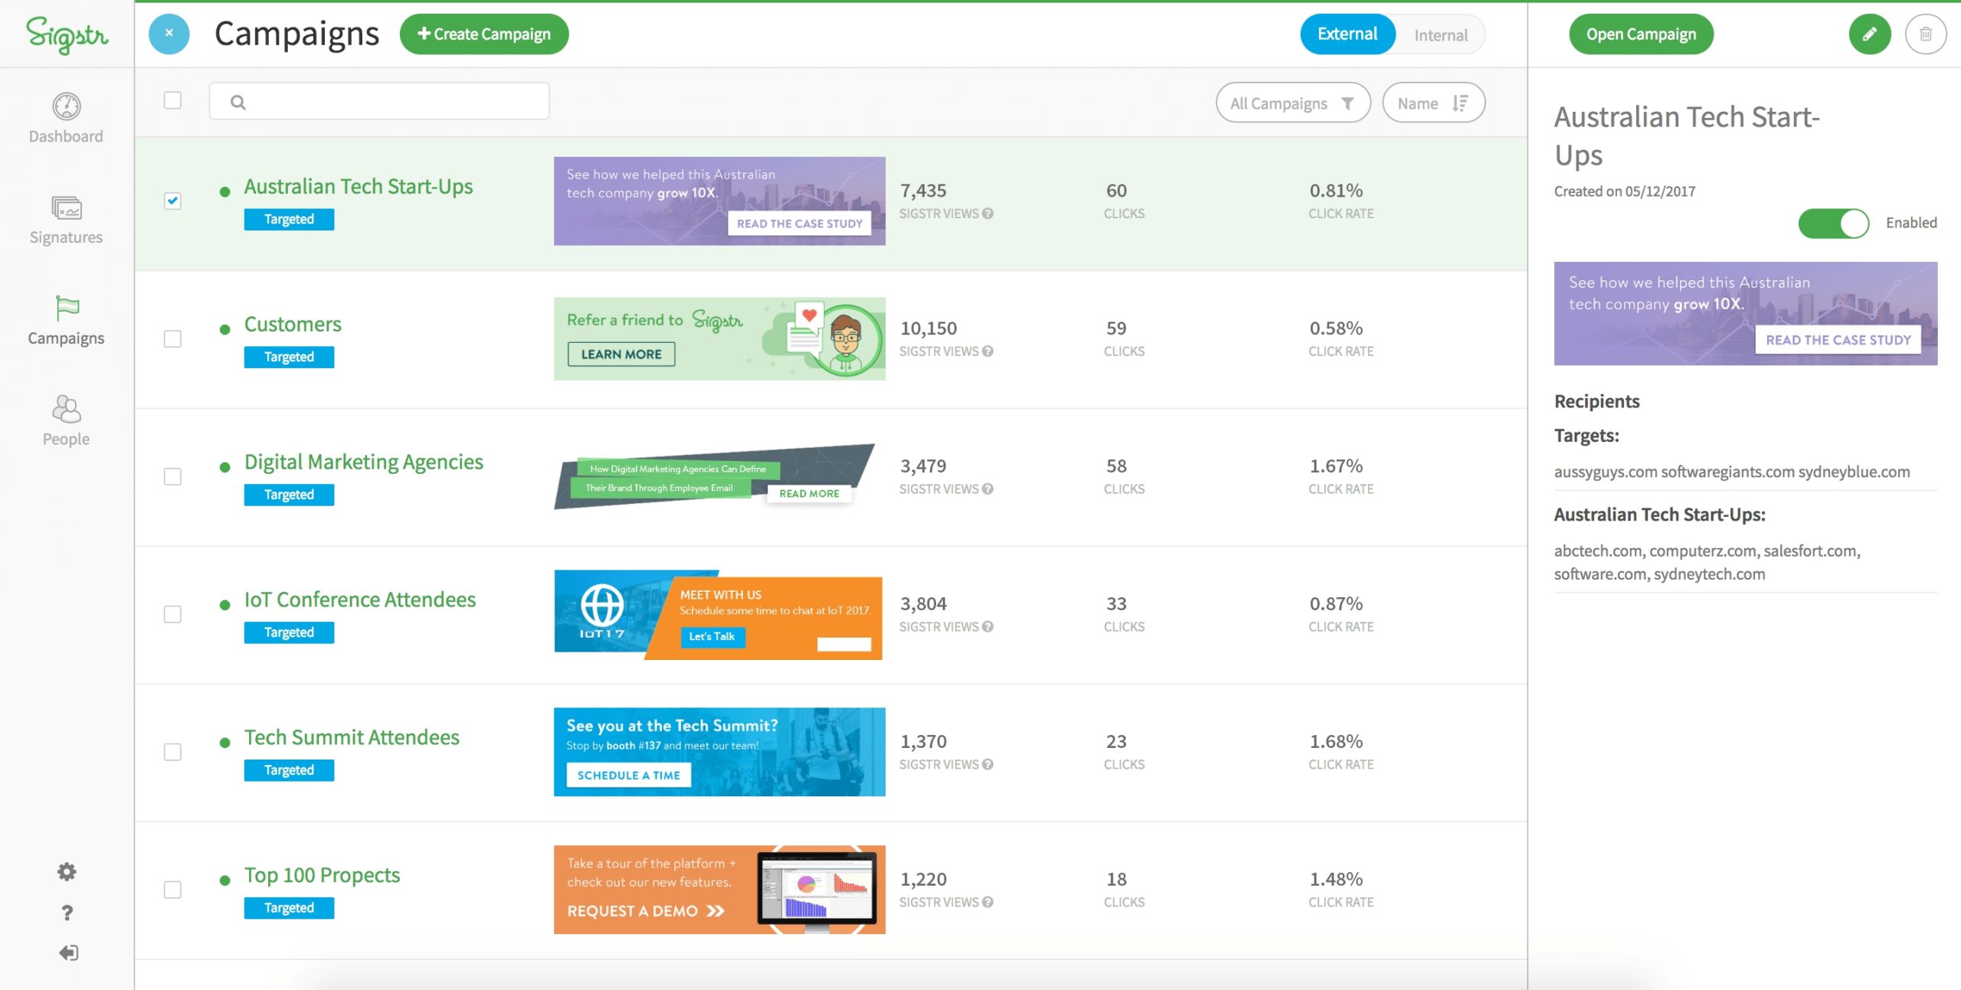Click the sort order icon next to Name
Screen dimensions: 1961x990
tap(1460, 103)
